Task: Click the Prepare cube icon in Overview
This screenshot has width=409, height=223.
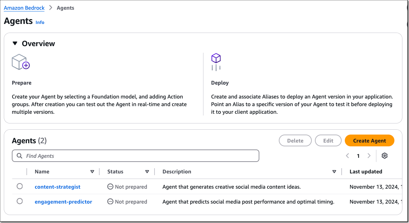Action: tap(20, 62)
